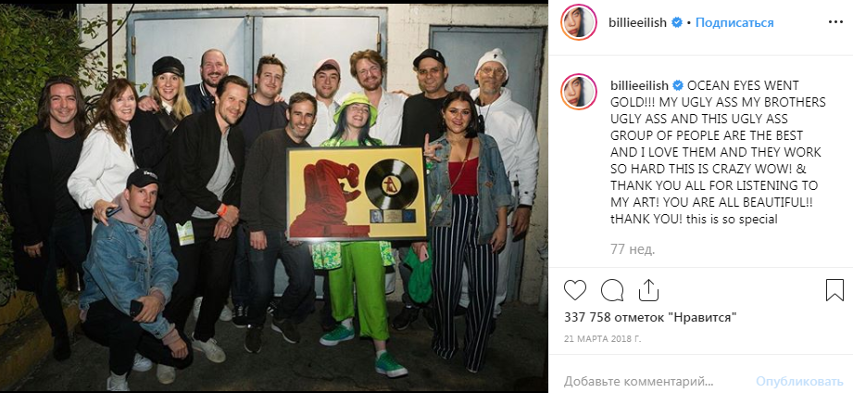Click the Опубликовать button to post comment

pyautogui.click(x=799, y=381)
